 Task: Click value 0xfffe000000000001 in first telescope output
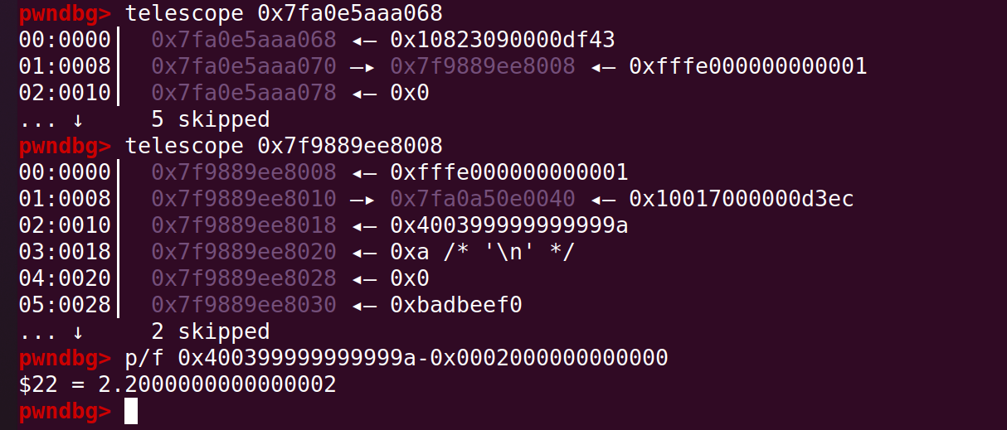pyautogui.click(x=748, y=66)
